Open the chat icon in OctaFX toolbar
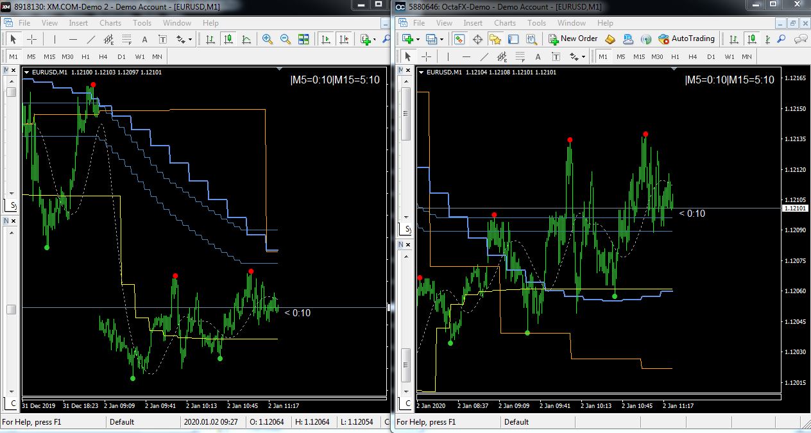The width and height of the screenshot is (811, 433). (x=800, y=39)
